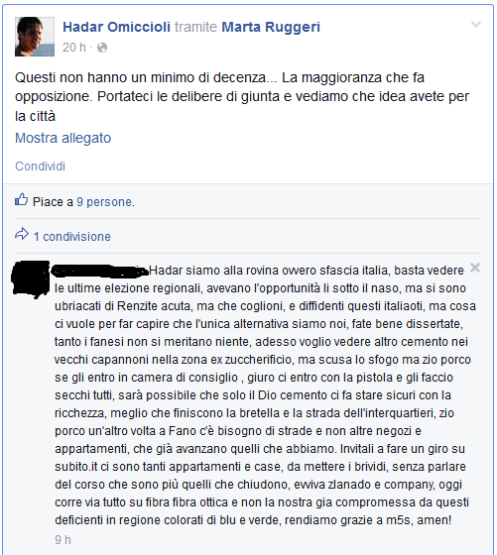Click the comment ending with amen!
The width and height of the screenshot is (497, 555).
point(265,395)
